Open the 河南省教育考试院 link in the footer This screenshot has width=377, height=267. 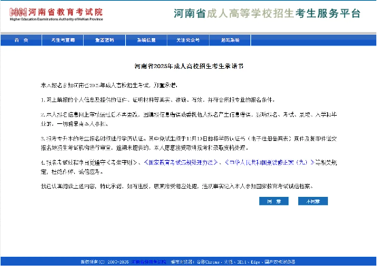148,262
